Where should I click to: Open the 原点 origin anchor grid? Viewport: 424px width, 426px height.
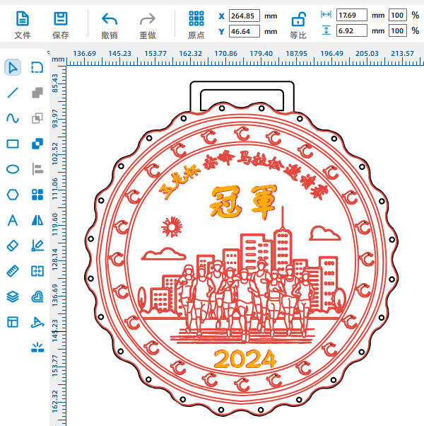pyautogui.click(x=196, y=24)
